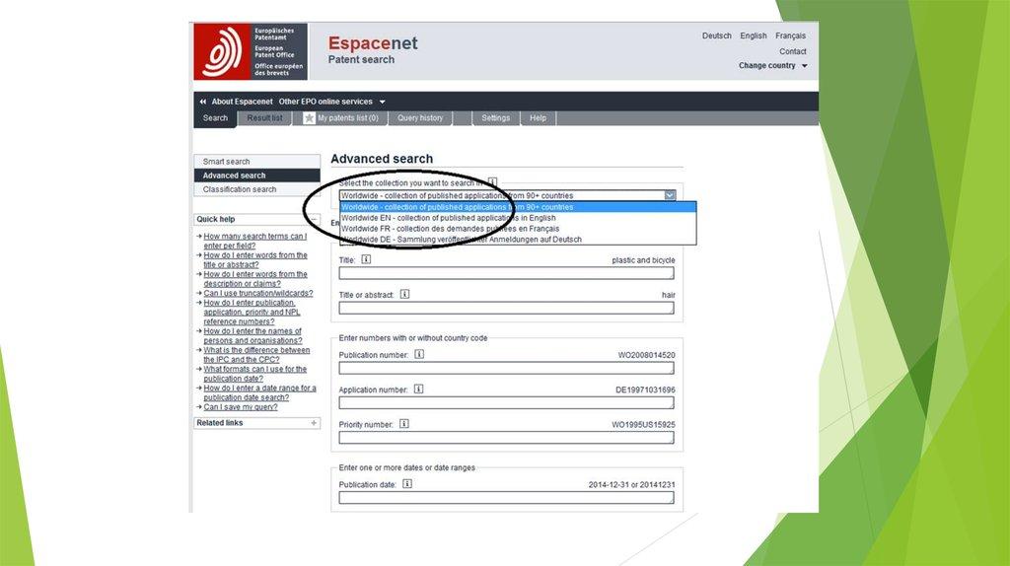The height and width of the screenshot is (566, 1010).
Task: Open the Settings tab
Action: [495, 118]
